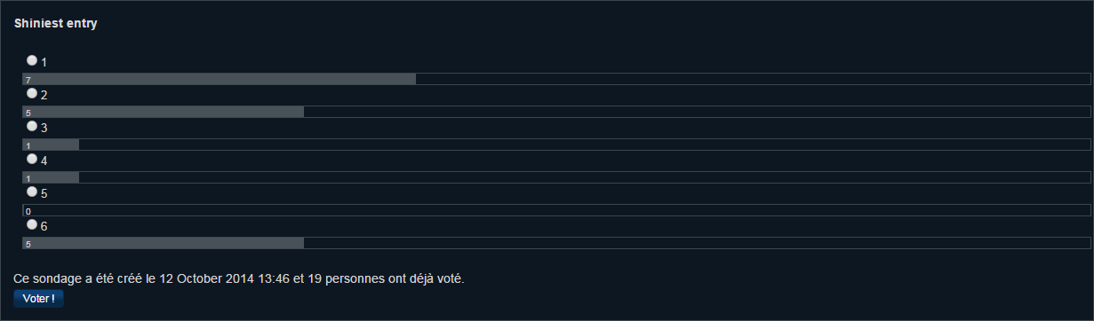Submit the vote with the Voter ! button

pyautogui.click(x=38, y=299)
